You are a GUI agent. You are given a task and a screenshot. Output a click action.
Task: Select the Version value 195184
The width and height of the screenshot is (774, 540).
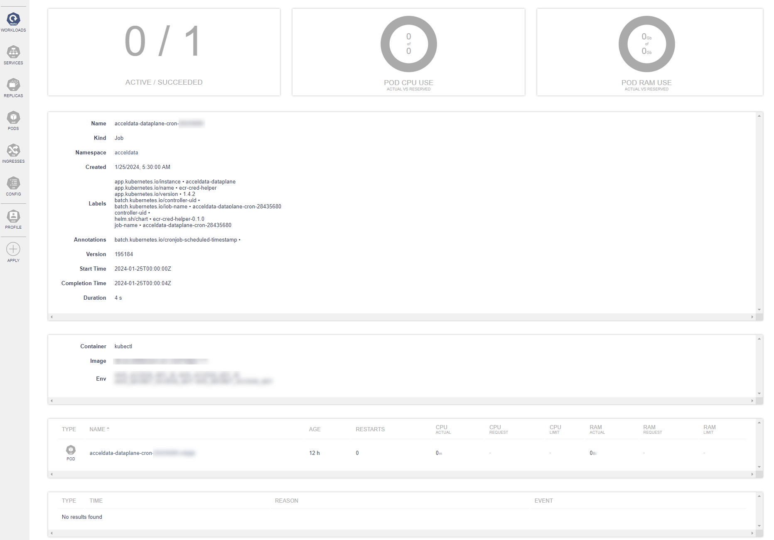tap(124, 254)
